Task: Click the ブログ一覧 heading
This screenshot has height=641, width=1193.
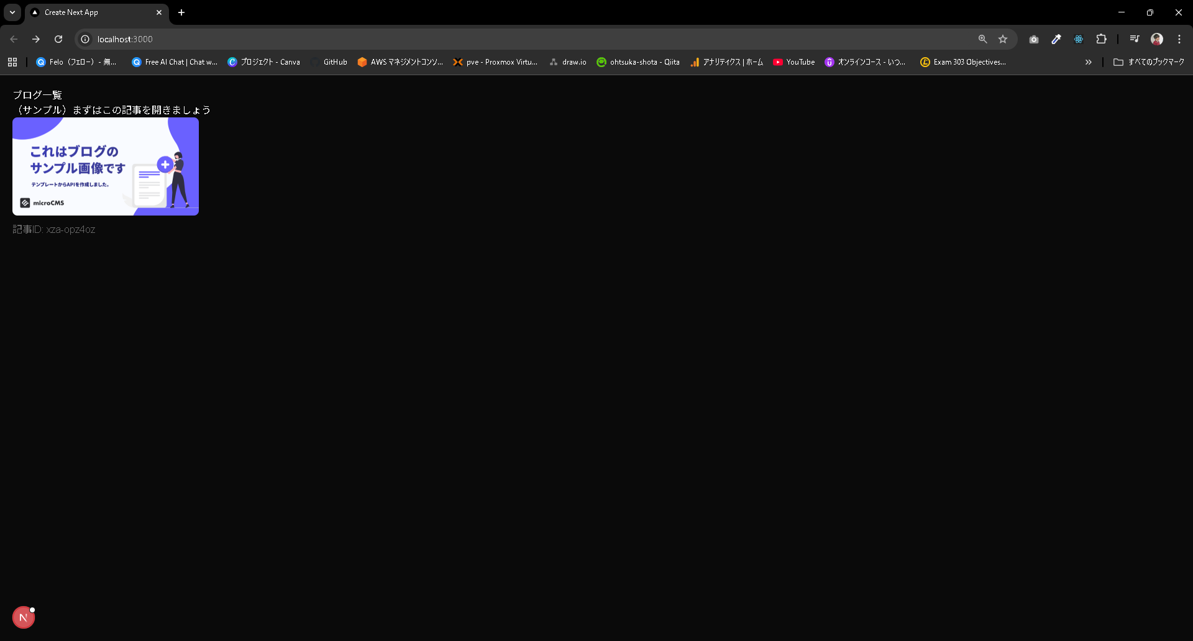Action: tap(37, 95)
